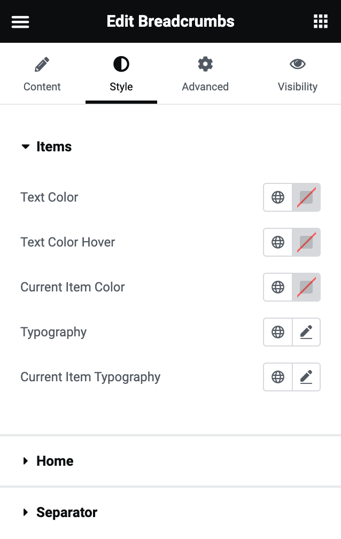Switch to the Content tab
341x539 pixels.
click(x=42, y=74)
